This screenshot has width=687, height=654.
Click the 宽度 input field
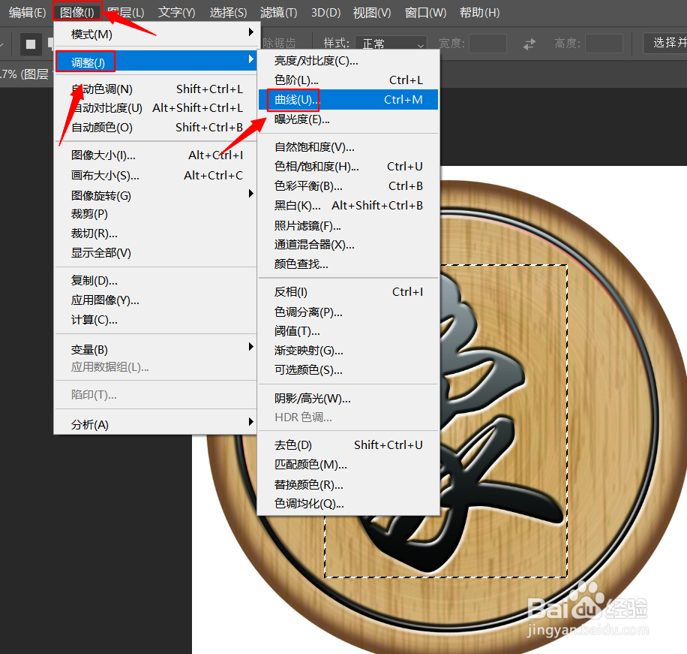487,44
